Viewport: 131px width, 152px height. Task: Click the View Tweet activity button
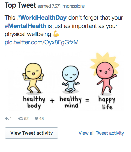coord(31,133)
